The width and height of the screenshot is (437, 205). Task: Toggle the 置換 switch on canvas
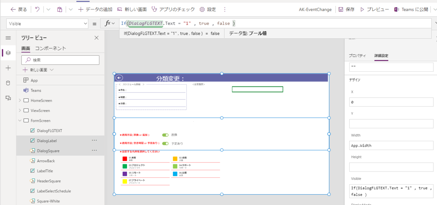pyautogui.click(x=166, y=135)
